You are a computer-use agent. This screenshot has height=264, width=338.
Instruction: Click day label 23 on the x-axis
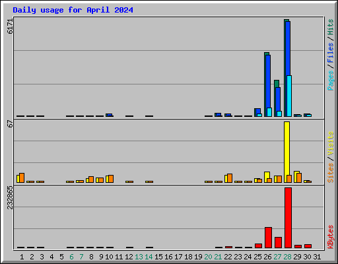click(x=238, y=257)
